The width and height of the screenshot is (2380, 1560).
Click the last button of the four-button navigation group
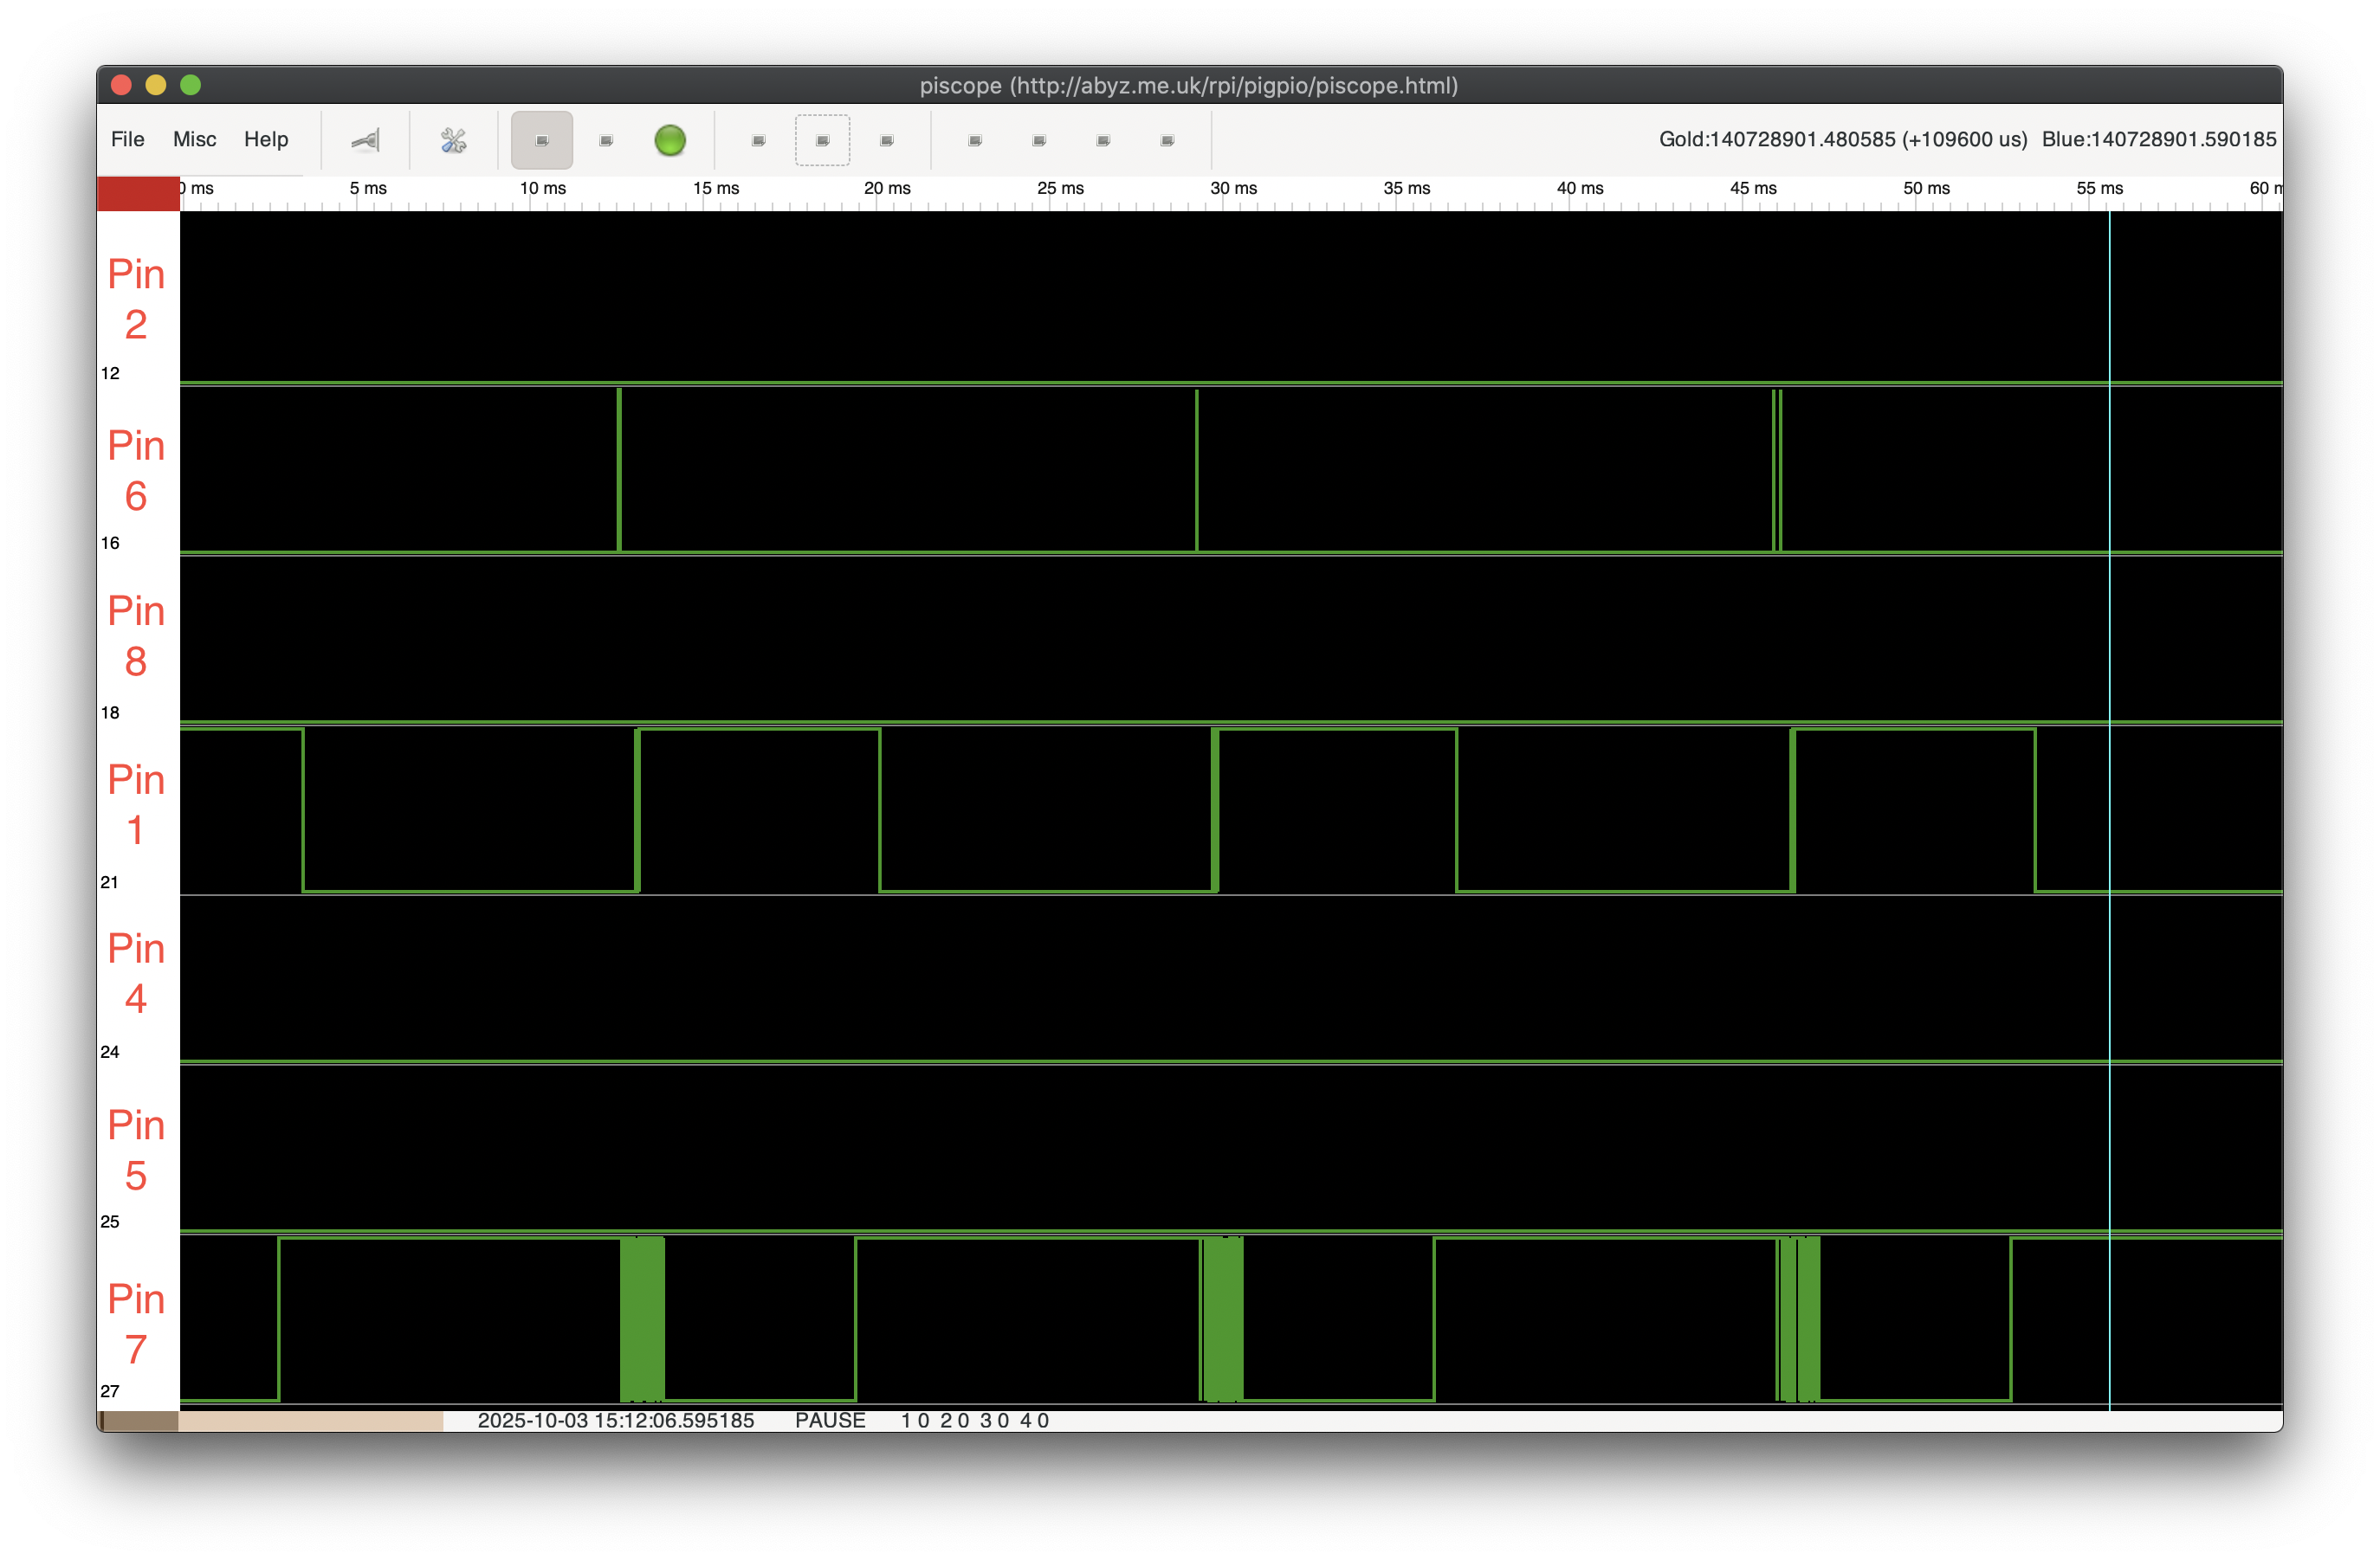tap(1167, 141)
